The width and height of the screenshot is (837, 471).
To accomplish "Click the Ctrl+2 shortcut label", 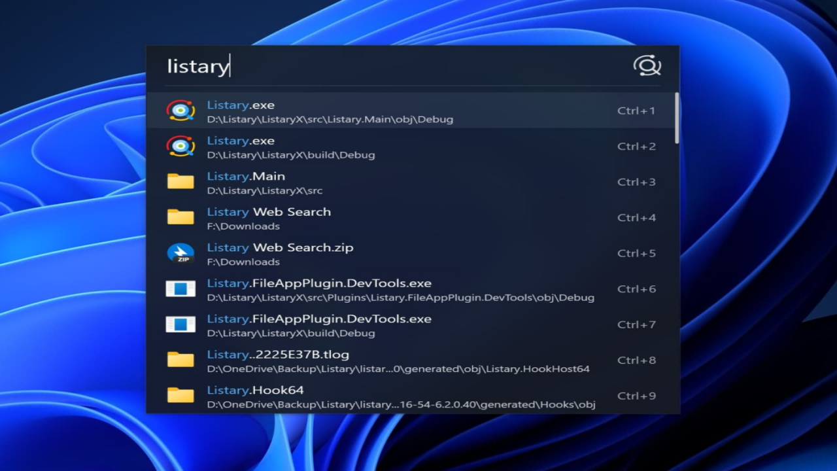I will pyautogui.click(x=636, y=147).
